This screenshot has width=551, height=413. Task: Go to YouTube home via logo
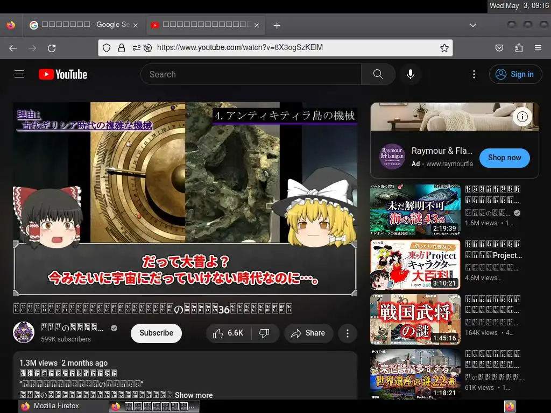pos(63,74)
